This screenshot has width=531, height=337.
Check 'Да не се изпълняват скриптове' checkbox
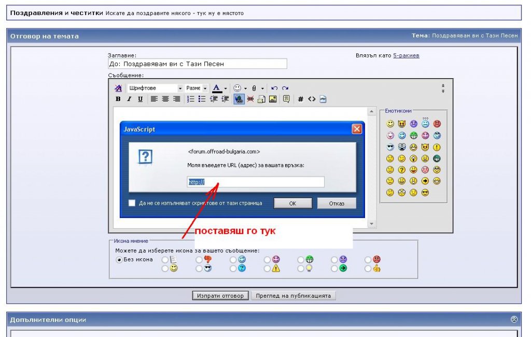[x=132, y=203]
